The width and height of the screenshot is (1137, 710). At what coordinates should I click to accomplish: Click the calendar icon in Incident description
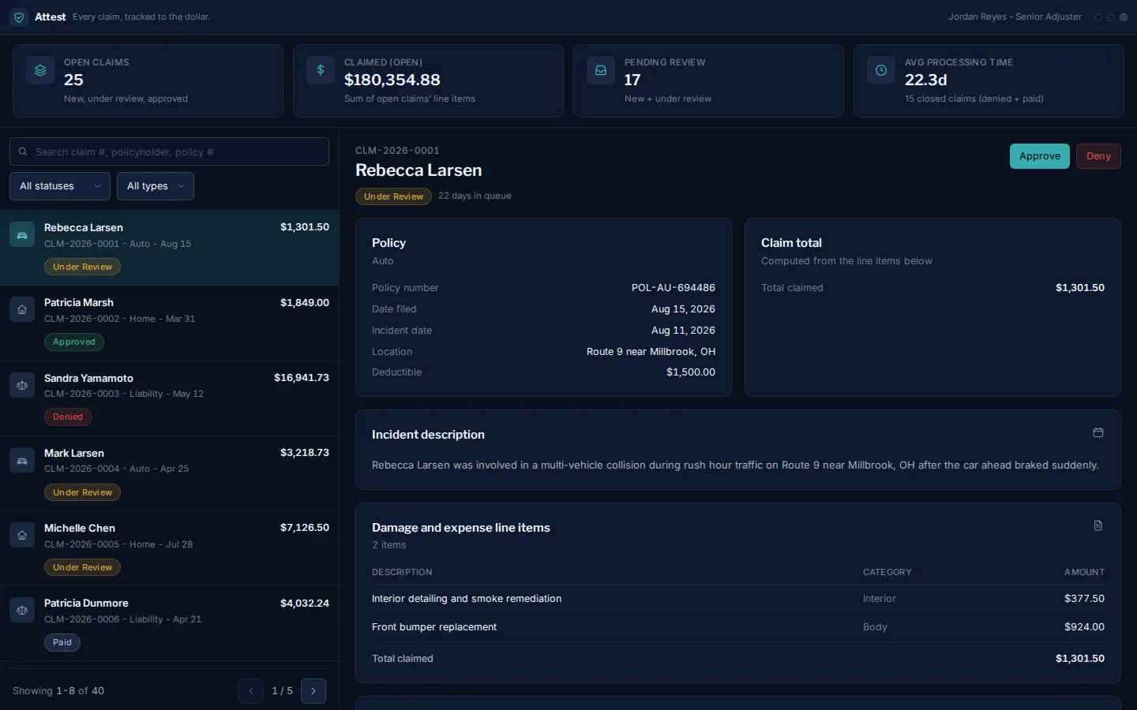(x=1098, y=432)
